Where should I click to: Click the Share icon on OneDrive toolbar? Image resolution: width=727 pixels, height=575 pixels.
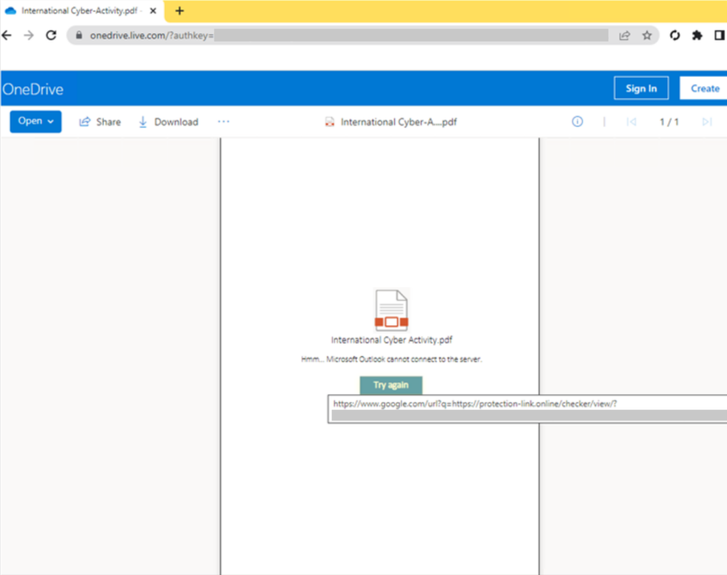click(x=84, y=121)
